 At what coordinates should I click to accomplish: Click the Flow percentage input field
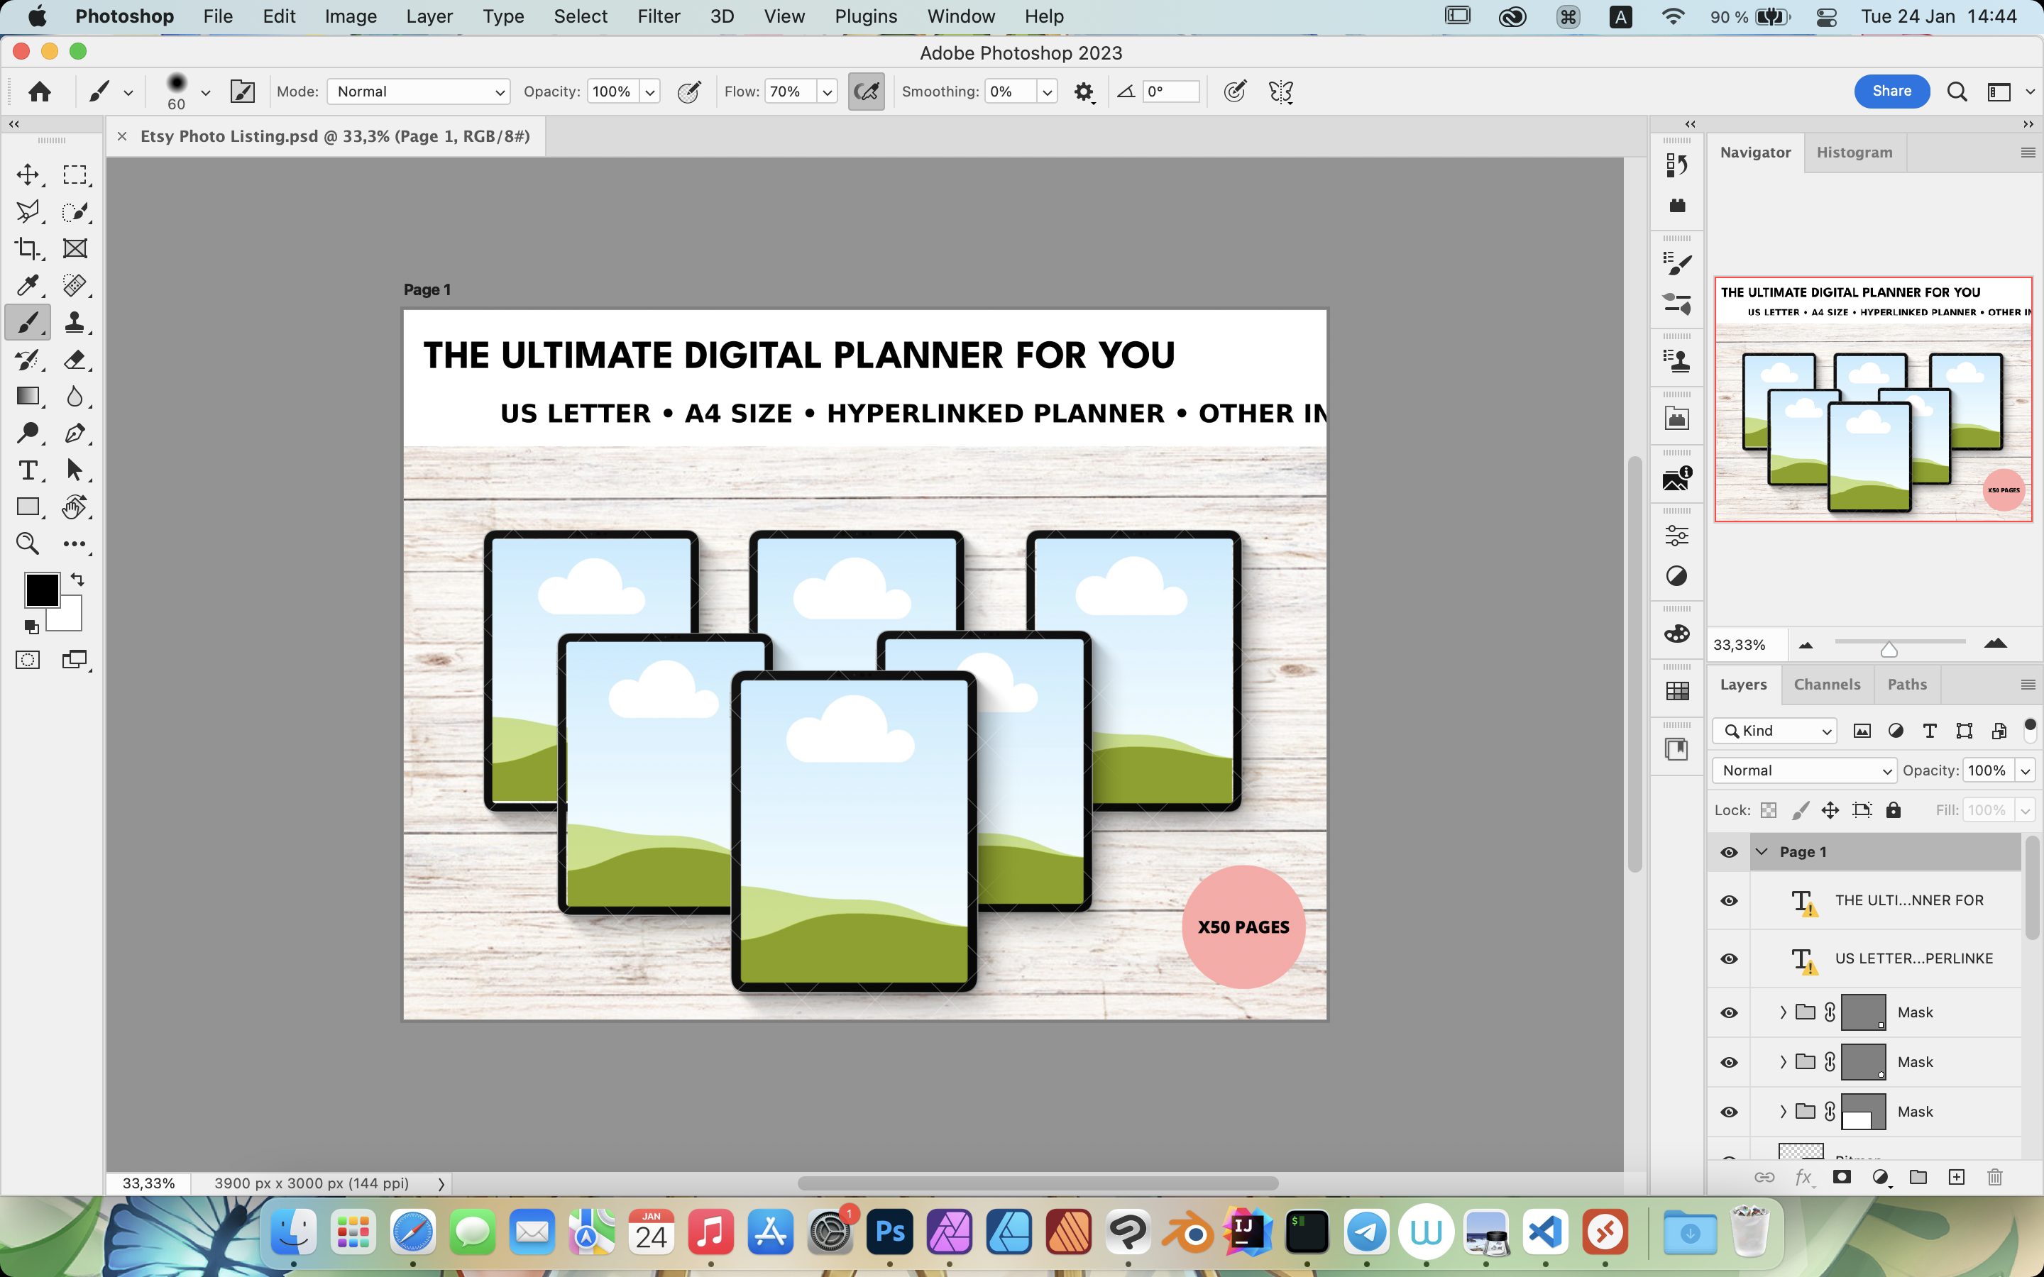click(790, 92)
